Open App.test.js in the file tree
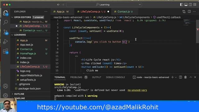The image size is (199, 112). click(30, 45)
